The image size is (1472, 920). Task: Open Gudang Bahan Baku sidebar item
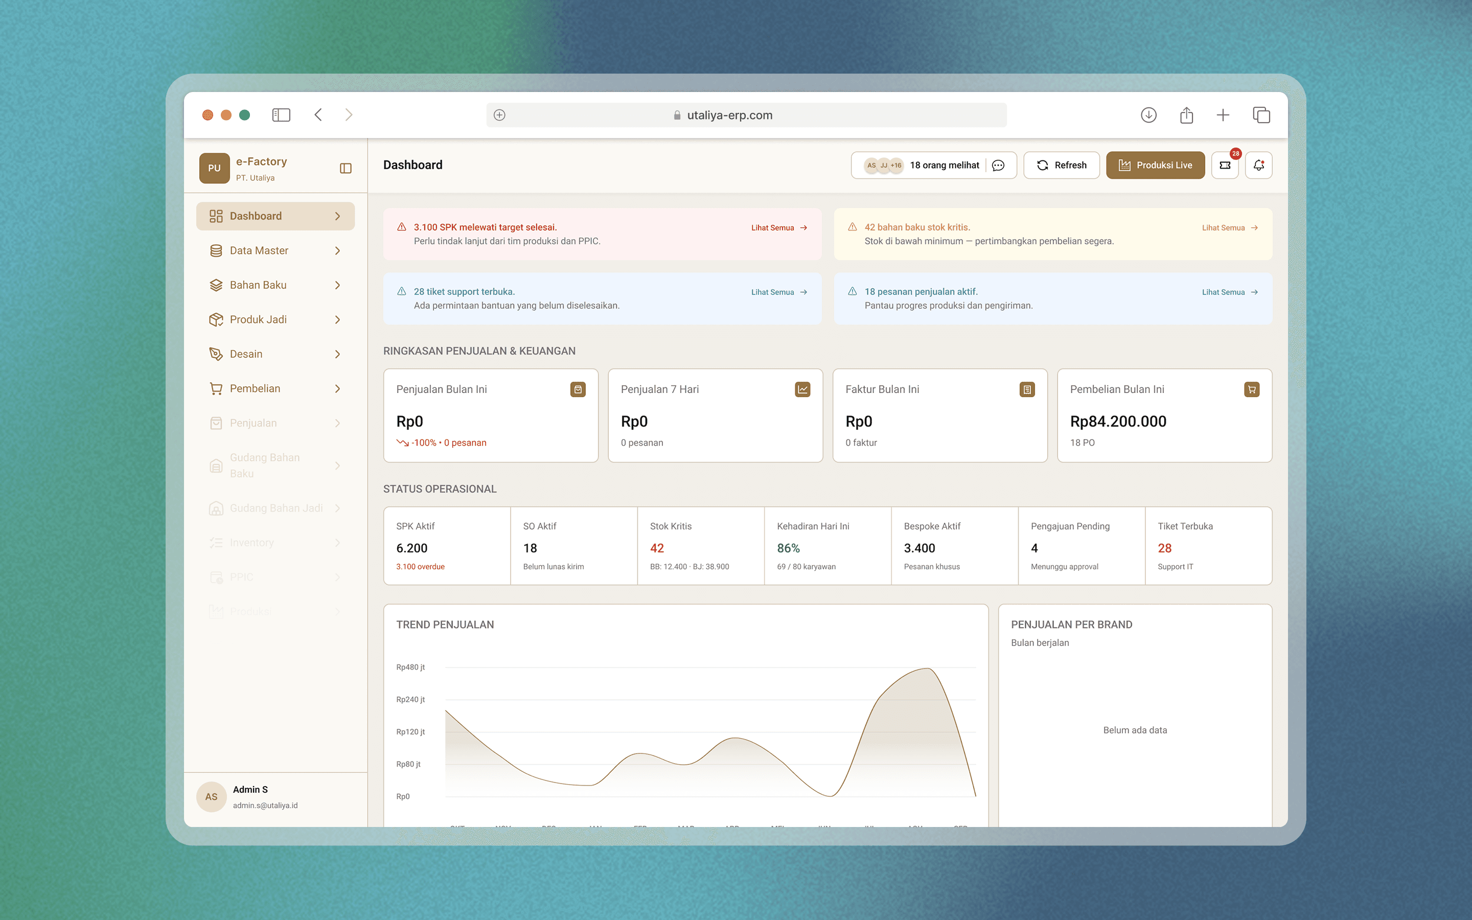(x=275, y=466)
